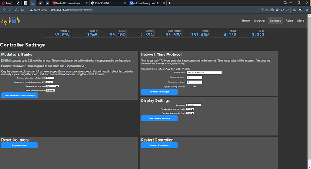Click Save display settings button
The image size is (311, 169).
159,118
